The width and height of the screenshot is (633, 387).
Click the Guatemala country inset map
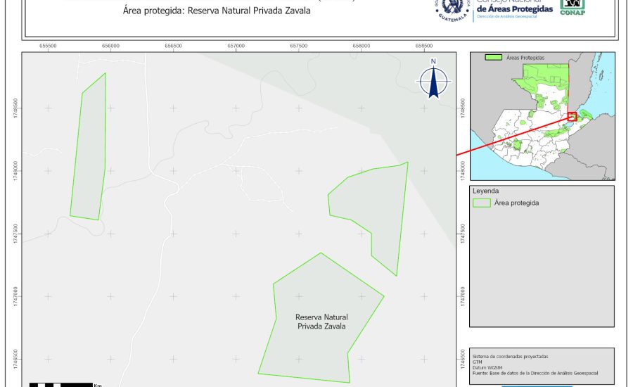[542, 120]
